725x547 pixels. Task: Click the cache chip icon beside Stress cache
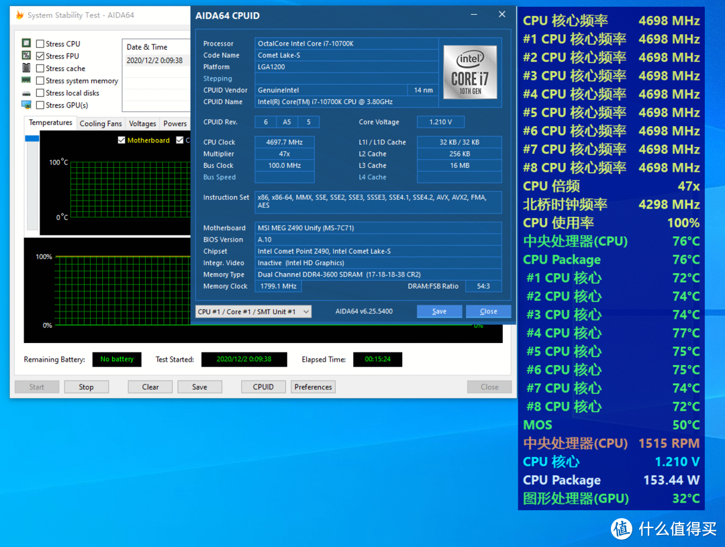[26, 68]
